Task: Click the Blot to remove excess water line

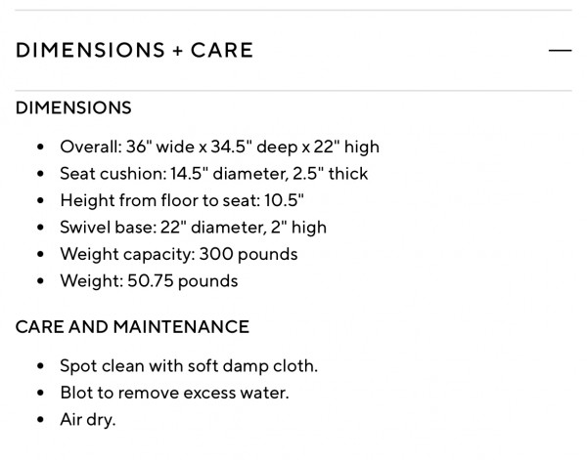Action: 174,393
